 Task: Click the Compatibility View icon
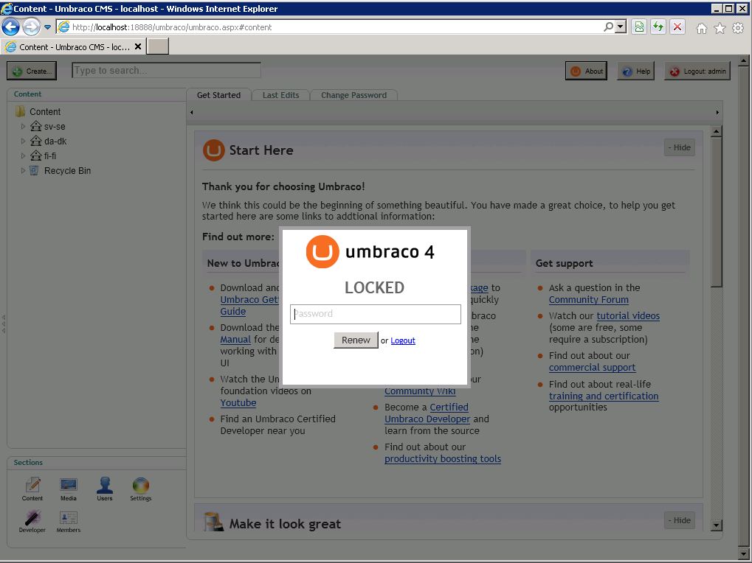639,27
